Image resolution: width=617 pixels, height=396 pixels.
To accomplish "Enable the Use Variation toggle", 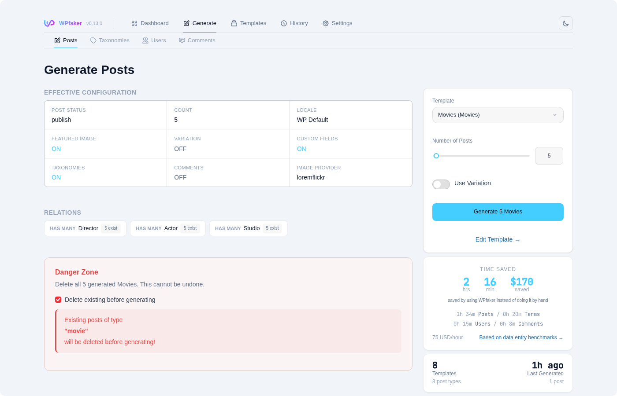I will 441,184.
